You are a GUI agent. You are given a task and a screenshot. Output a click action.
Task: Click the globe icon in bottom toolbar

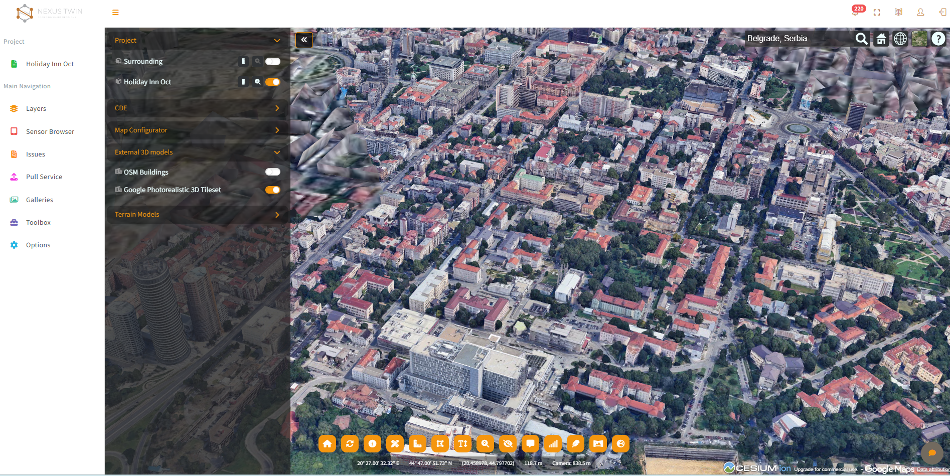[x=620, y=444]
